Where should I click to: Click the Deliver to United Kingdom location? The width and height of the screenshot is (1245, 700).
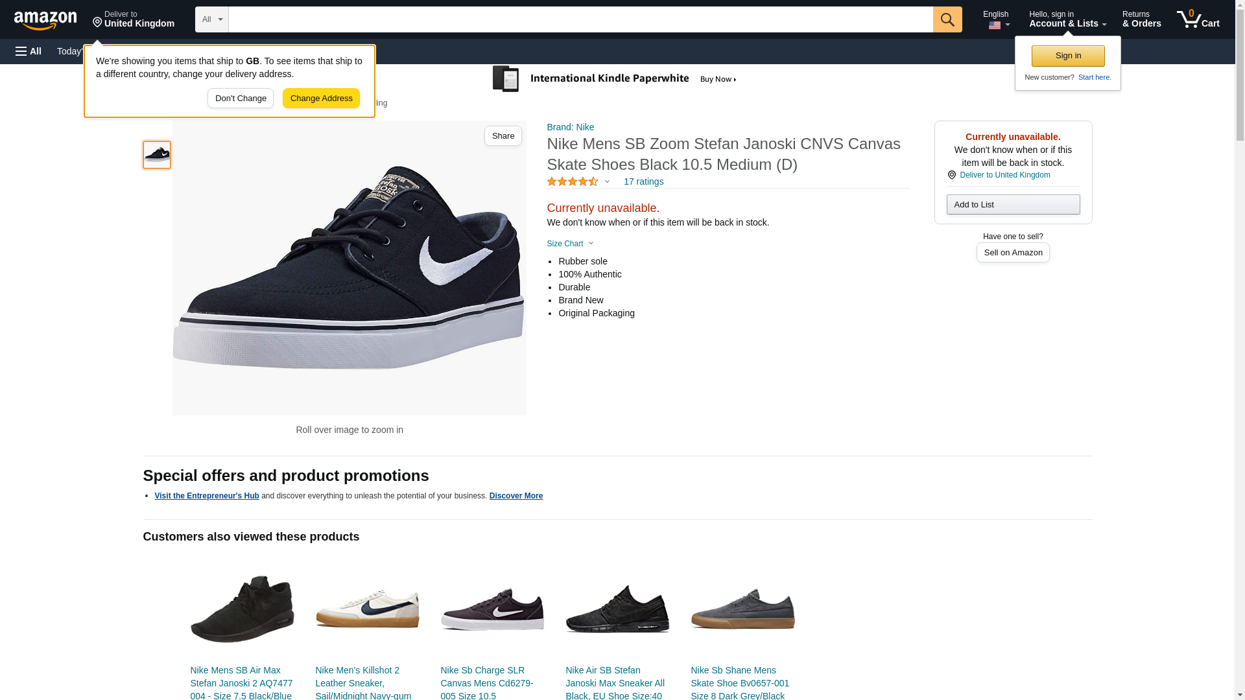click(x=134, y=19)
